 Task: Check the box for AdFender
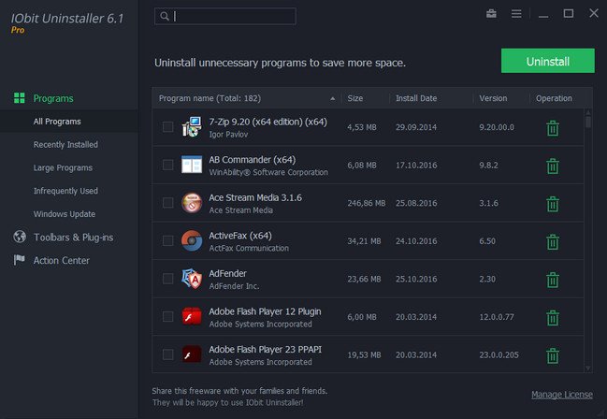[x=167, y=279]
